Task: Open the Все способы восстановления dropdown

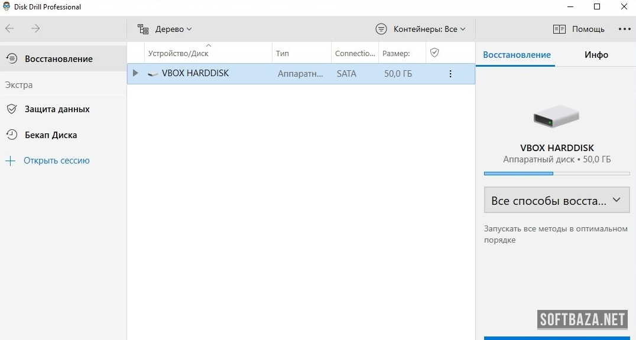Action: coord(556,201)
